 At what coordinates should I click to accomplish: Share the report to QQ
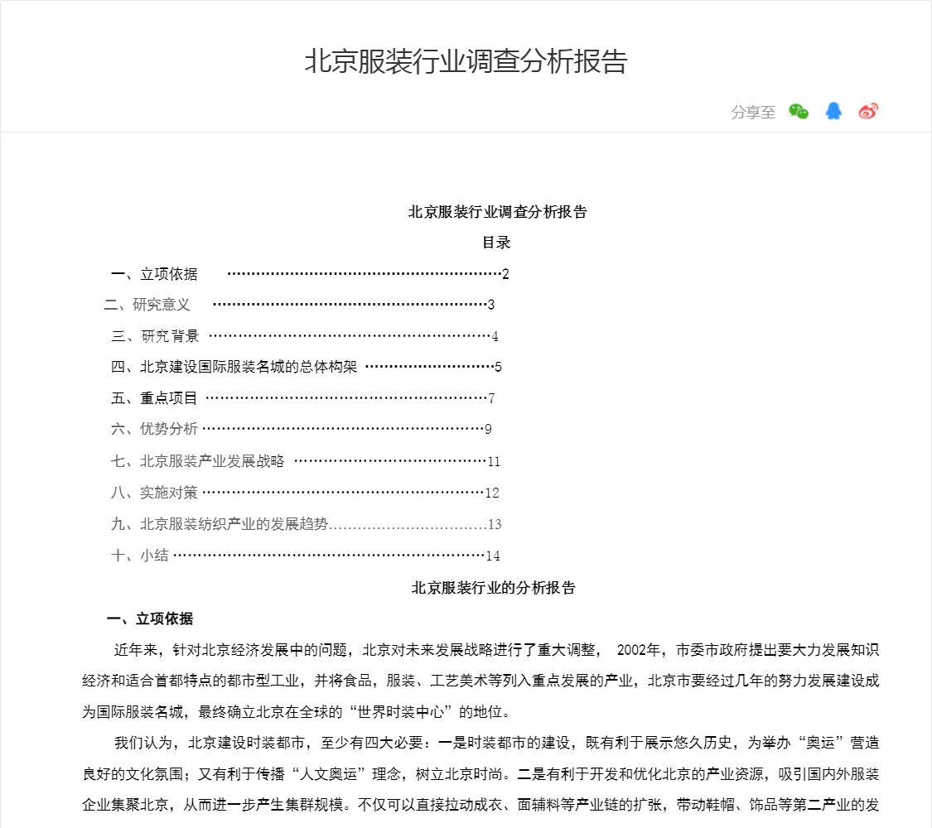[x=833, y=111]
